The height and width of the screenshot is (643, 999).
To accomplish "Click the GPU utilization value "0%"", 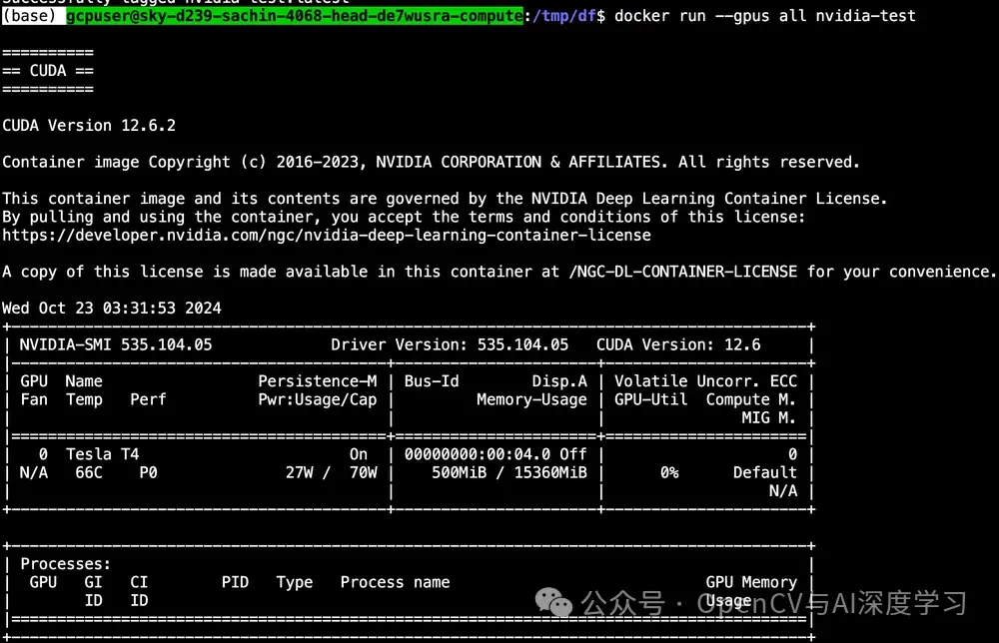I will (669, 473).
